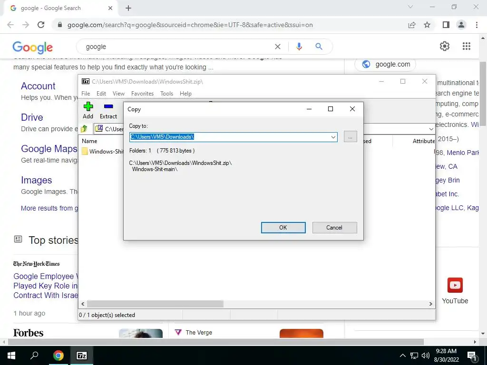Image resolution: width=487 pixels, height=365 pixels.
Task: Click the taskbar search icon
Action: coord(34,355)
